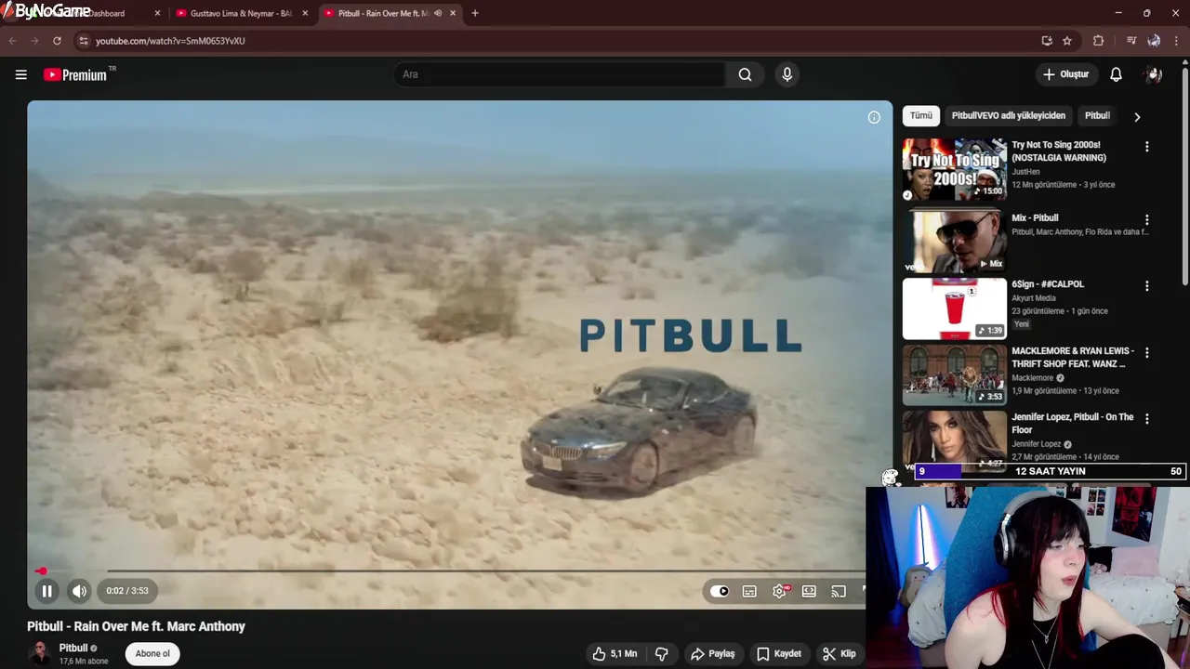Bookmark this page with star
Screen dimensions: 1190x669
click(1067, 41)
